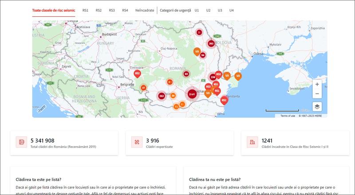This screenshot has width=355, height=195.
Task: Click the Budapest city label on map
Action: pos(110,35)
